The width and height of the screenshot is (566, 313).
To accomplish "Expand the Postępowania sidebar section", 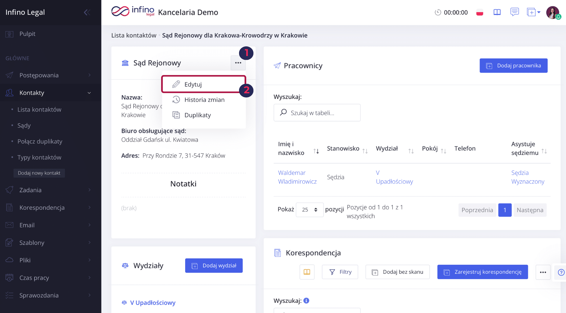I will (x=51, y=75).
